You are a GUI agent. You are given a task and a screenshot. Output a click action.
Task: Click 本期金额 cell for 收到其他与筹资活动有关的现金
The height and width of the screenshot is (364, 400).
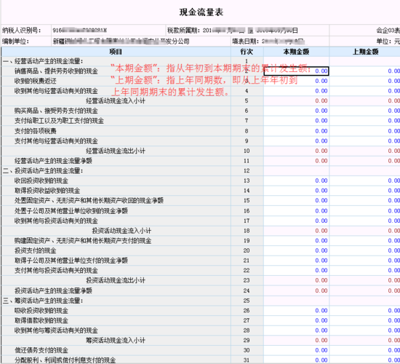point(296,331)
